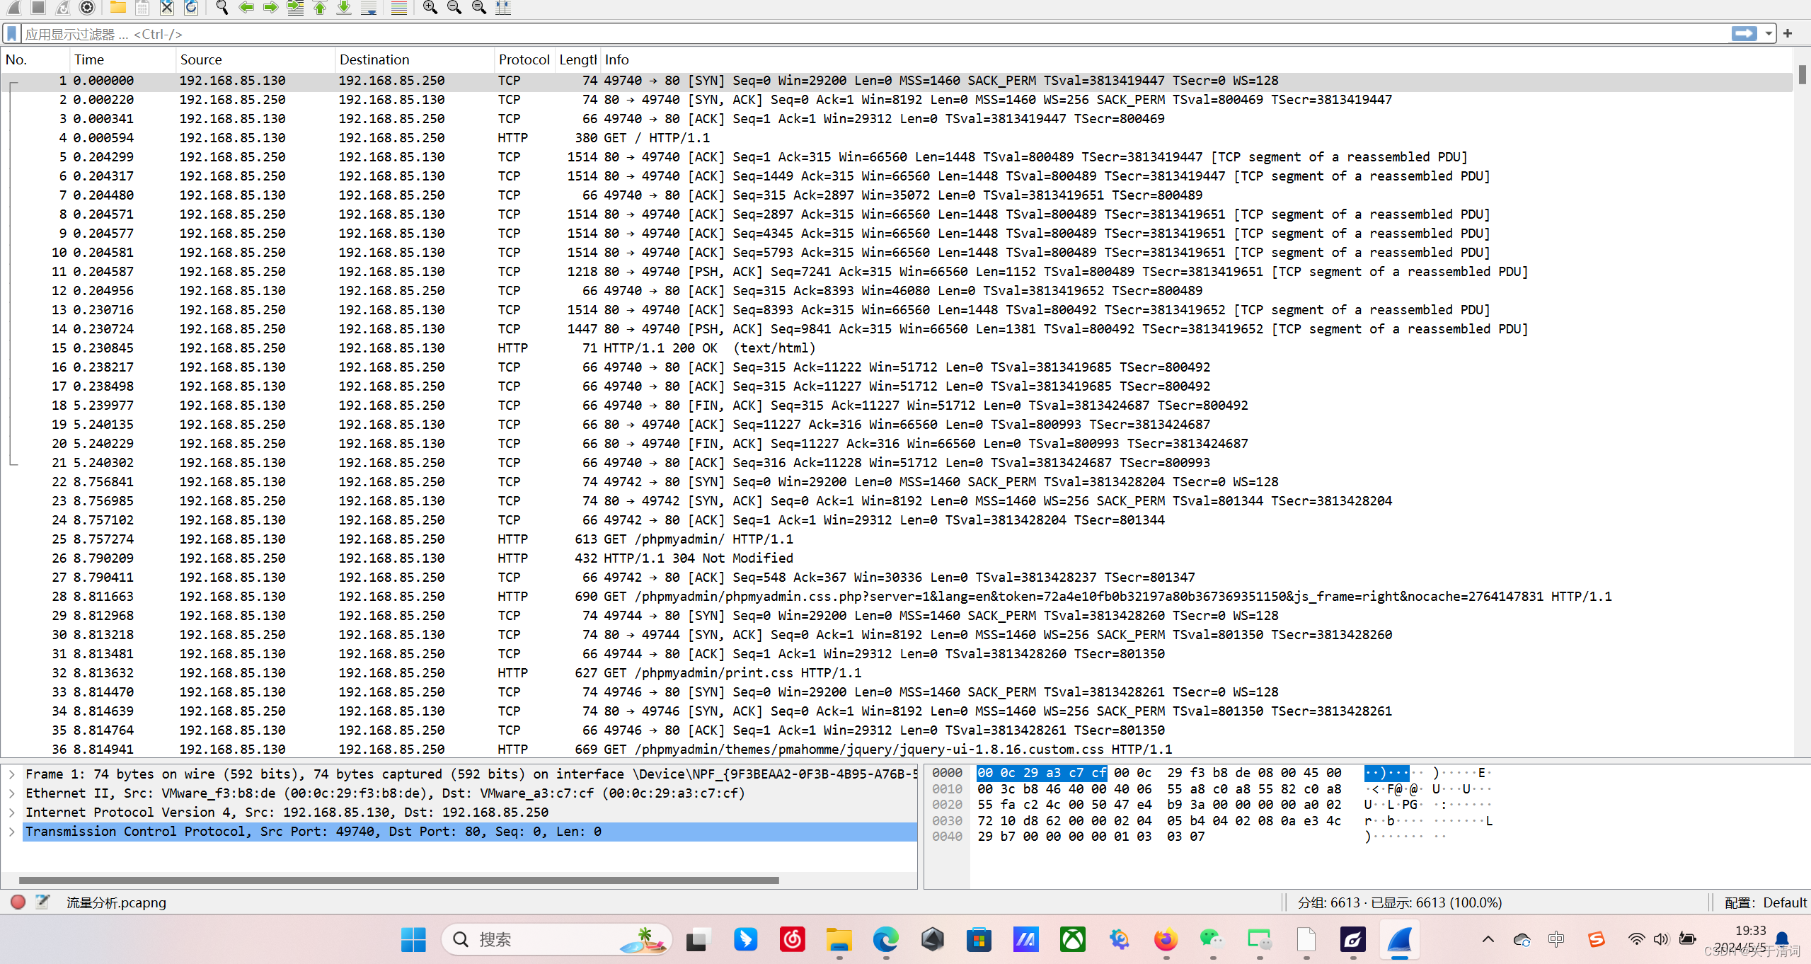Toggle auto-scroll to last packet icon
Viewport: 1811px width, 964px height.
(x=369, y=8)
